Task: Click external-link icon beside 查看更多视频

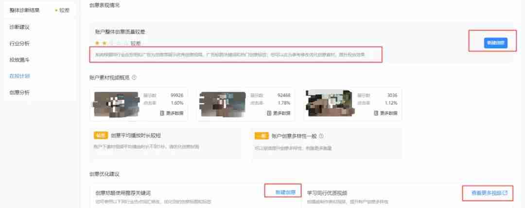Action: tap(505, 192)
